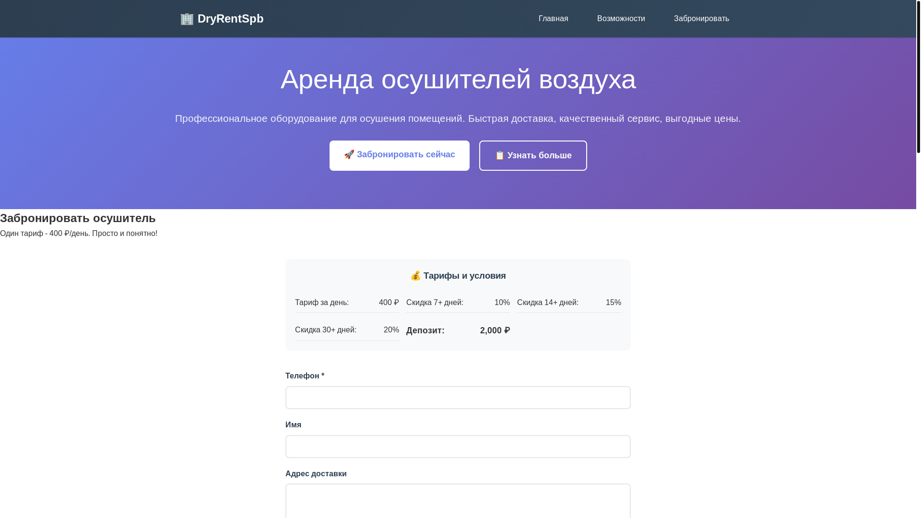Click the Забронировать сейчас button

coord(400,155)
